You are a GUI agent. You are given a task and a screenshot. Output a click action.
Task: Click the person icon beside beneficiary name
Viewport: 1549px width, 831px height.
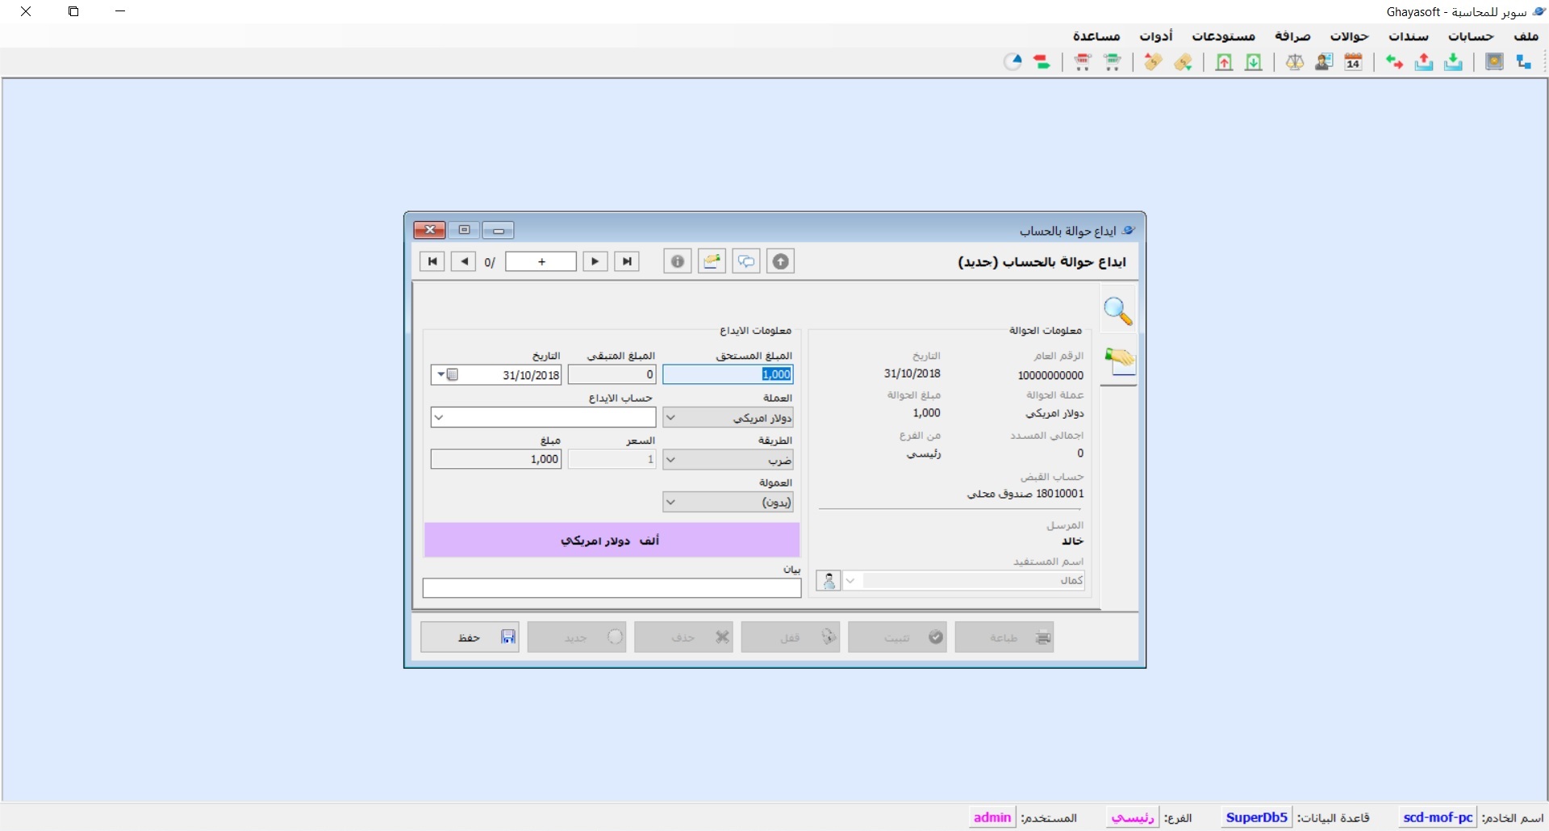829,581
